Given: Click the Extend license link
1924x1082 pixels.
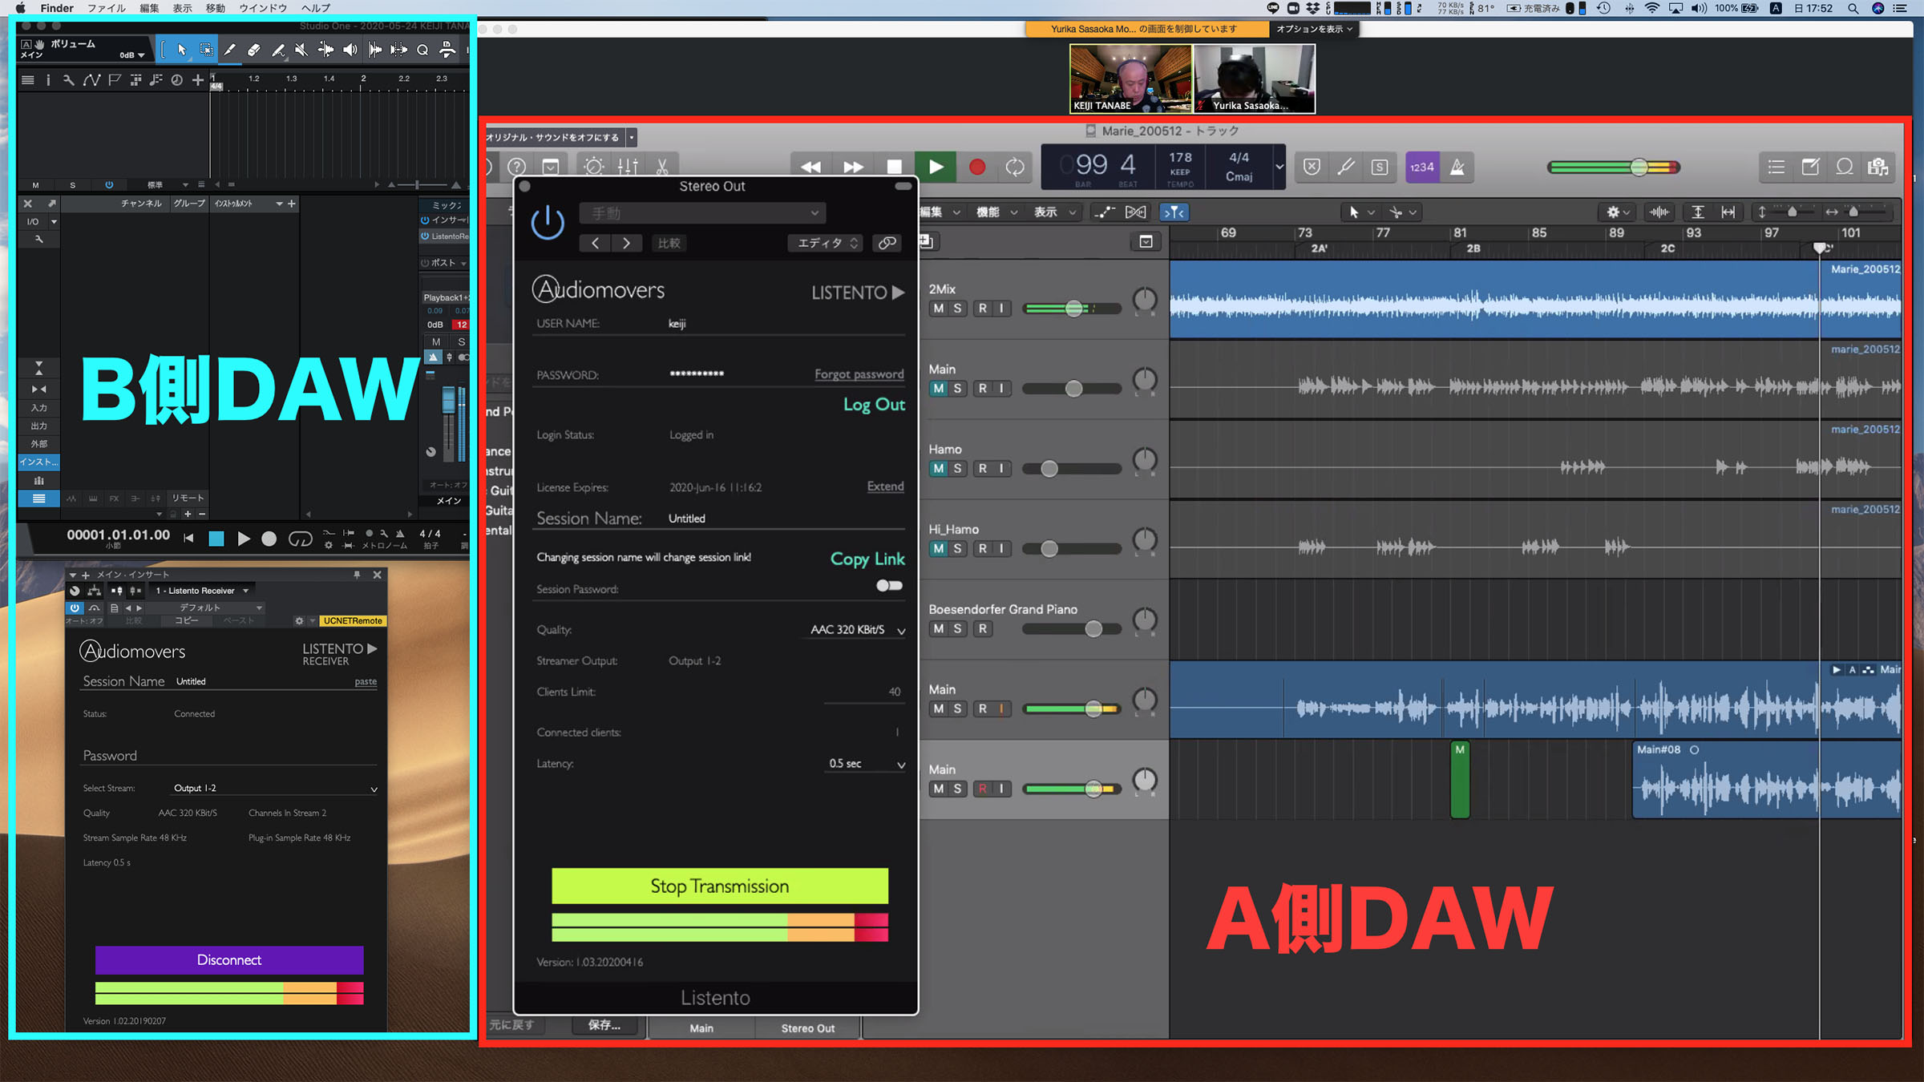Looking at the screenshot, I should pos(885,486).
